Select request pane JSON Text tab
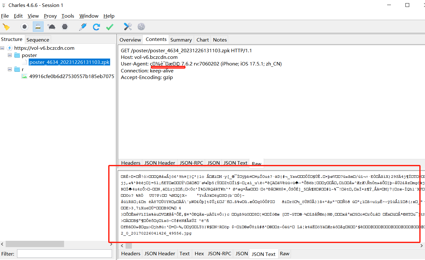 click(x=235, y=163)
